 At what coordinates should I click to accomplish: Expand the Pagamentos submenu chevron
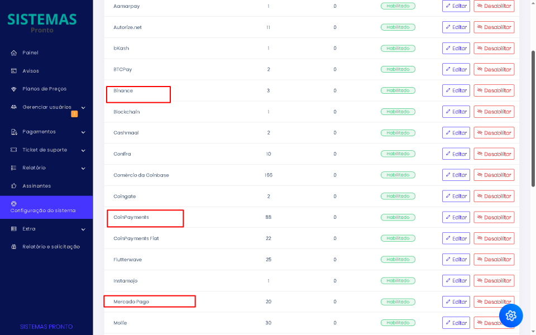(x=83, y=132)
